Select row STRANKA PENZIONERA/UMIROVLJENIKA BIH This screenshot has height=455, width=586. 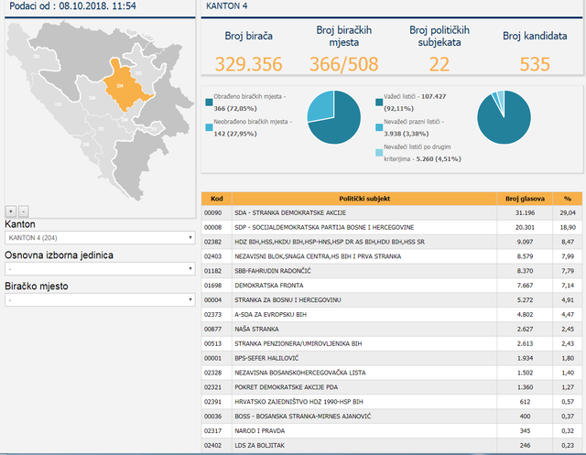pyautogui.click(x=392, y=343)
